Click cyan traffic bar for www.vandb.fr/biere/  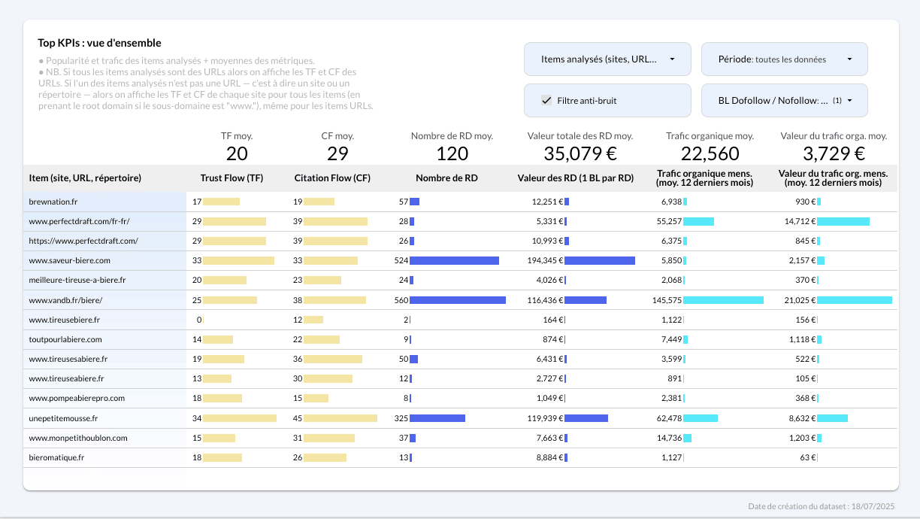pyautogui.click(x=723, y=299)
